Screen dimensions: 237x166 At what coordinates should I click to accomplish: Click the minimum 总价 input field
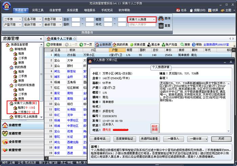pos(76,20)
